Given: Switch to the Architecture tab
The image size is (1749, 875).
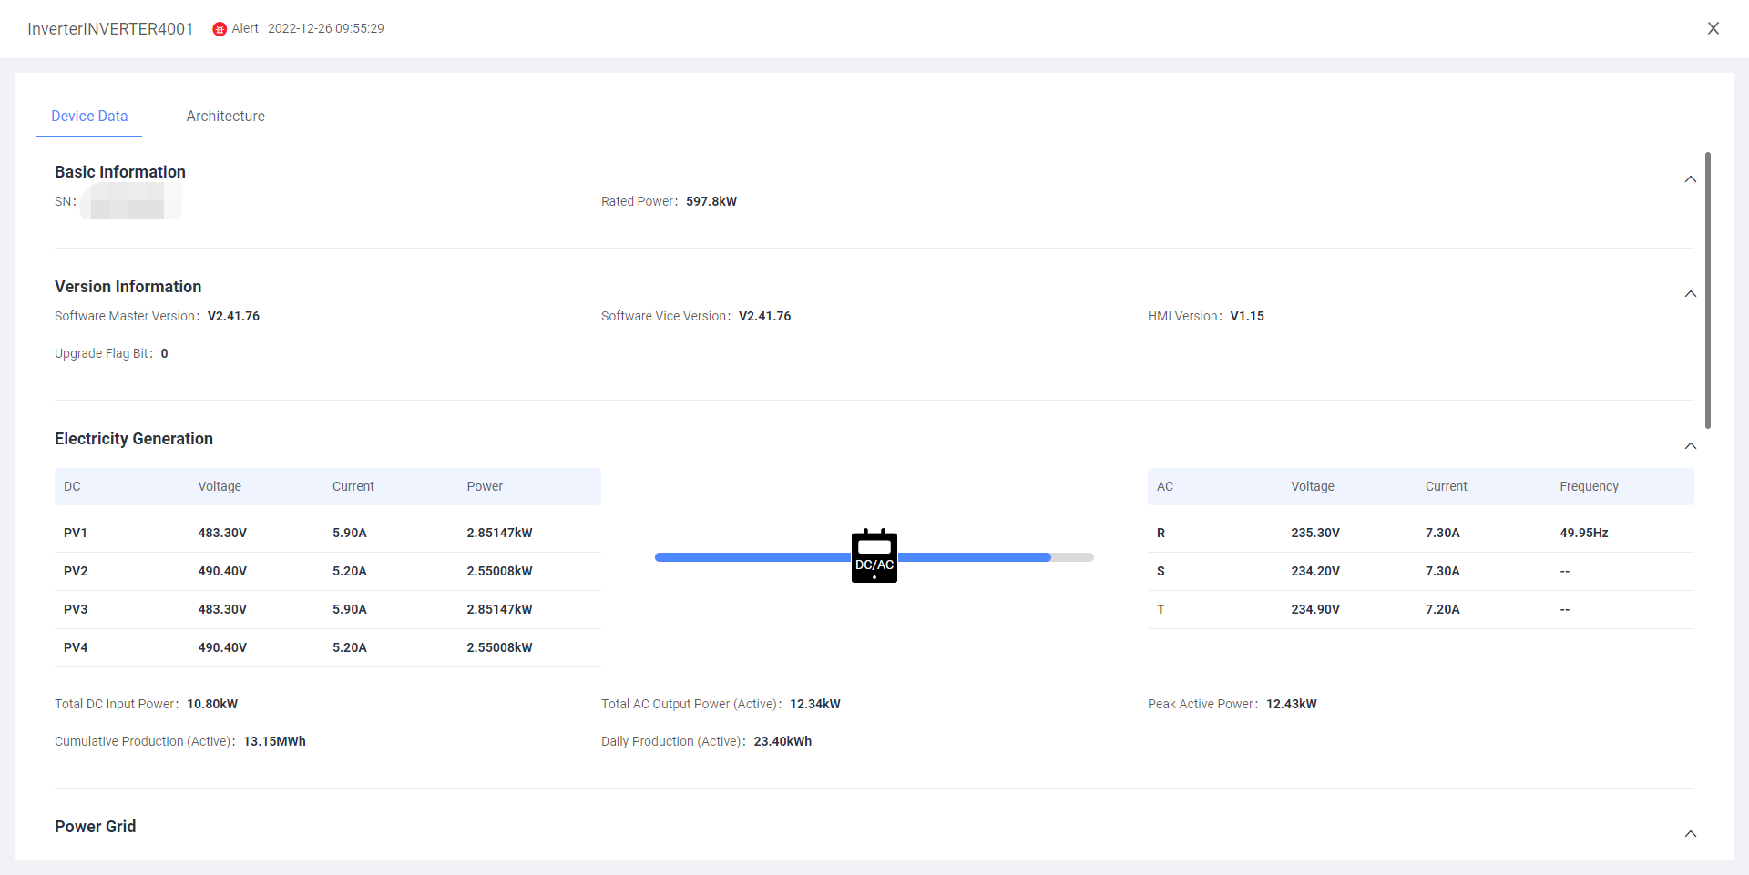Looking at the screenshot, I should (x=225, y=116).
